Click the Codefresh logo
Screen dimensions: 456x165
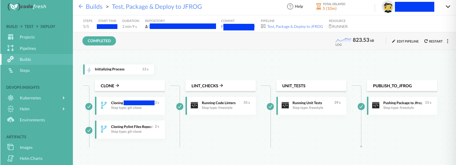pos(27,7)
